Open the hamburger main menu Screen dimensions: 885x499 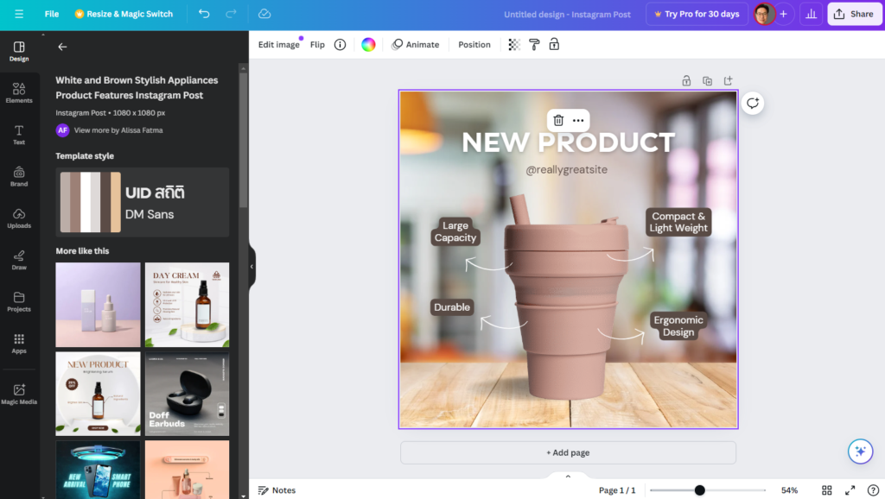[19, 14]
